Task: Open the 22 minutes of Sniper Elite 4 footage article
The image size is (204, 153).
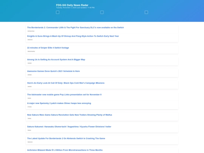Action: [x=48, y=48]
